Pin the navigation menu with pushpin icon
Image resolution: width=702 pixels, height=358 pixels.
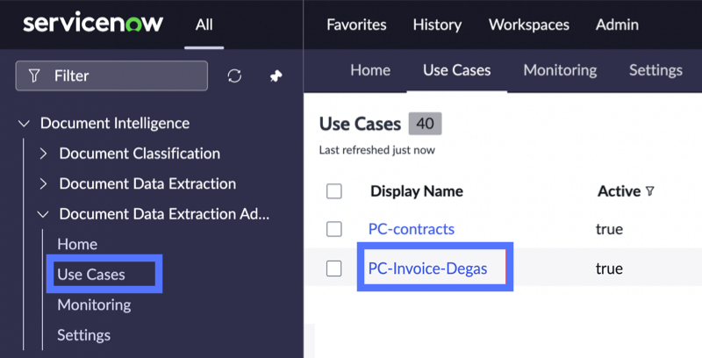[x=276, y=76]
